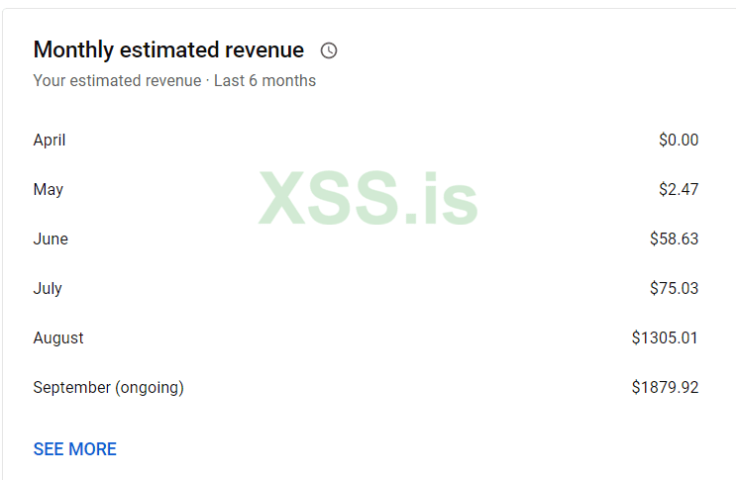Click the word Monthly in the heading

(x=75, y=49)
